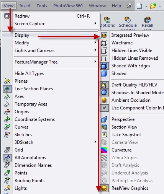Screen dimensions: 164x194
Task: Click the Shadows In Shaded Mode label
Action: point(138,93)
